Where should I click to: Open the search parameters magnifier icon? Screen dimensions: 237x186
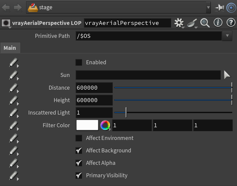(x=205, y=23)
